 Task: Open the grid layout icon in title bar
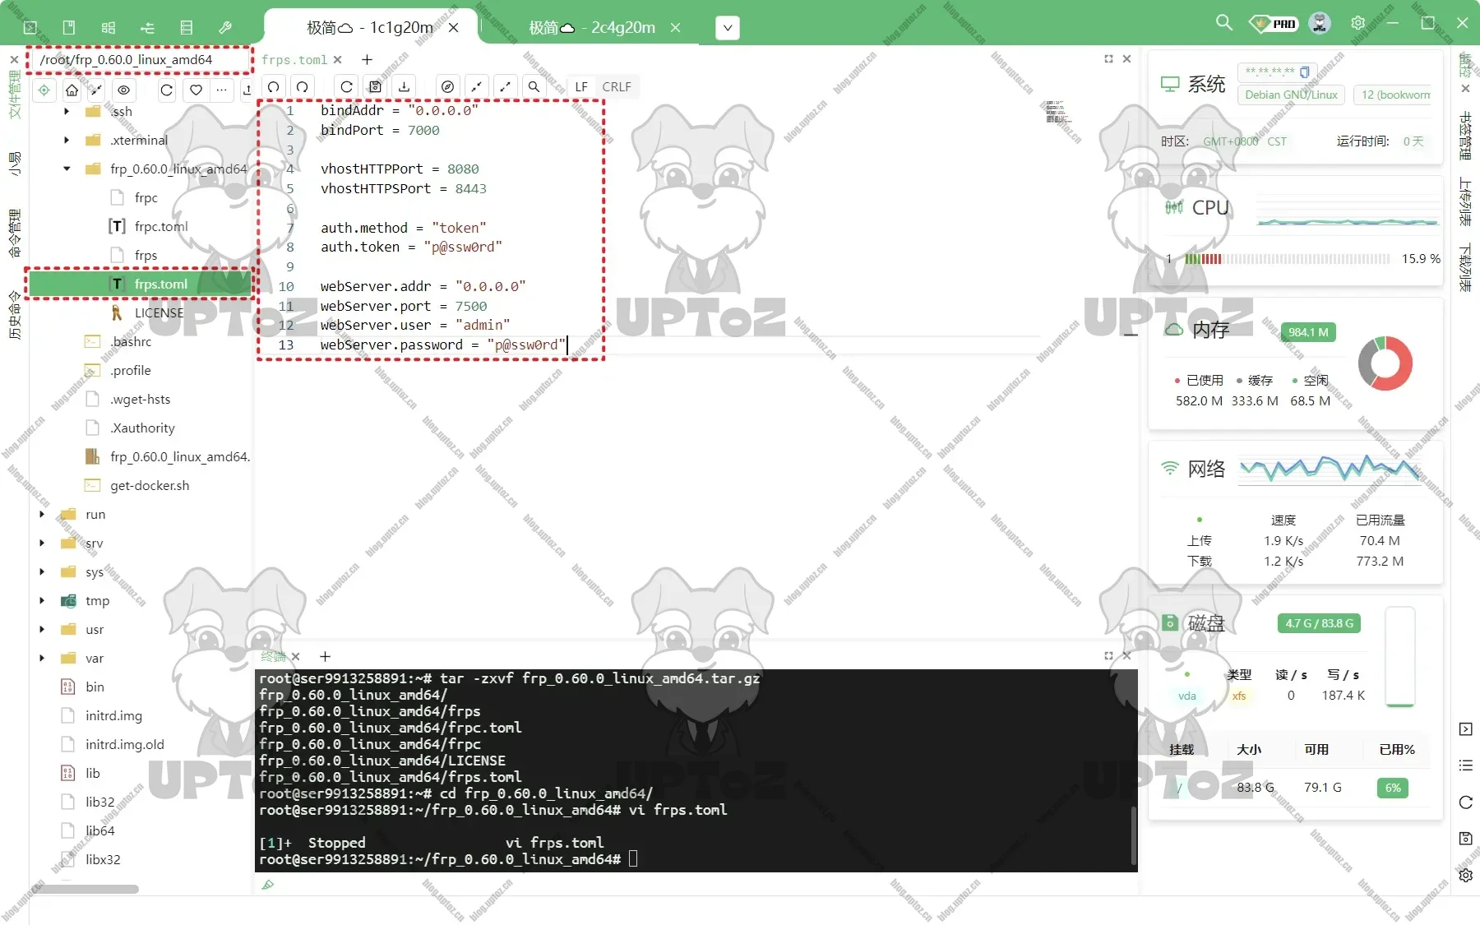[x=109, y=27]
